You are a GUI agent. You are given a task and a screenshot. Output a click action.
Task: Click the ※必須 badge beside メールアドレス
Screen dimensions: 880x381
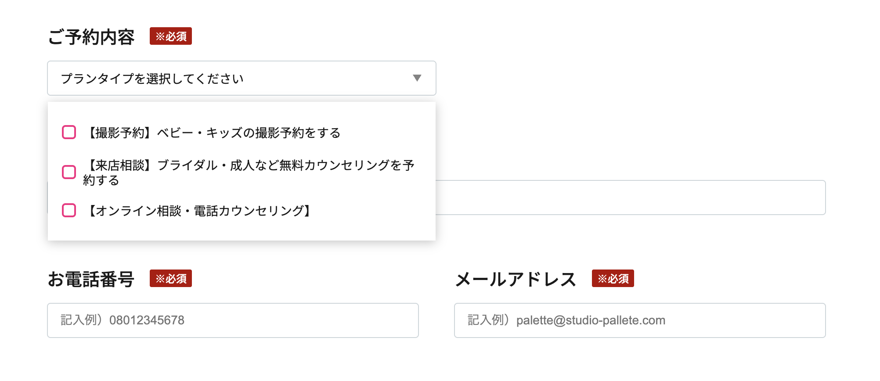tap(613, 278)
